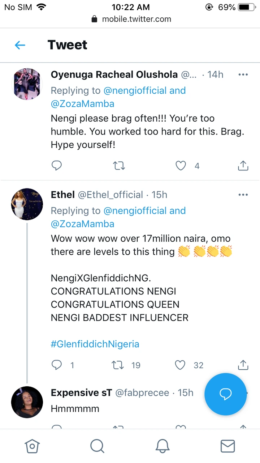Like Ethel's tweet with 32 likes

180,365
